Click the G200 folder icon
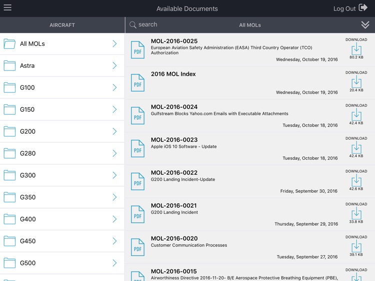375x281 pixels. click(x=9, y=131)
